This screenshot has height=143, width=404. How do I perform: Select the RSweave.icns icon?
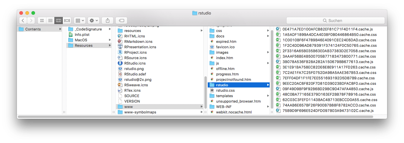pos(120,85)
